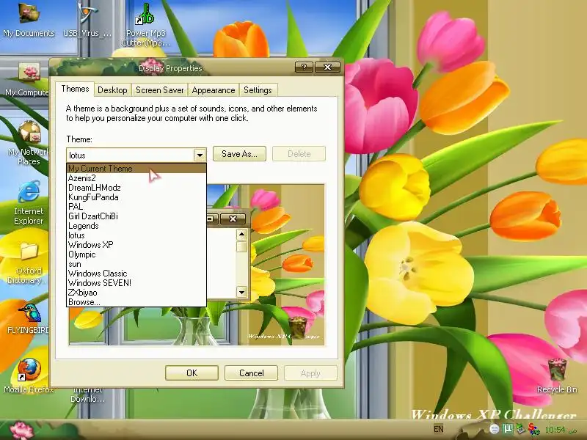Image resolution: width=587 pixels, height=440 pixels.
Task: Click the OK button
Action: click(x=192, y=373)
